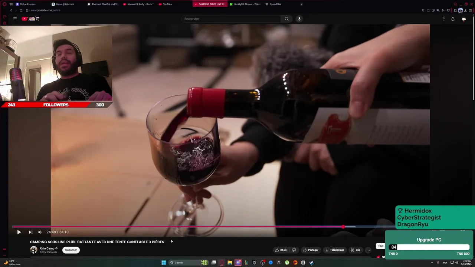Screen dimensions: 475x267
Task: Open the YouTube account avatar menu
Action: point(464,19)
